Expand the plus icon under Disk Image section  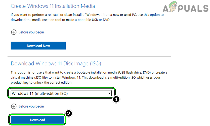pyautogui.click(x=13, y=106)
